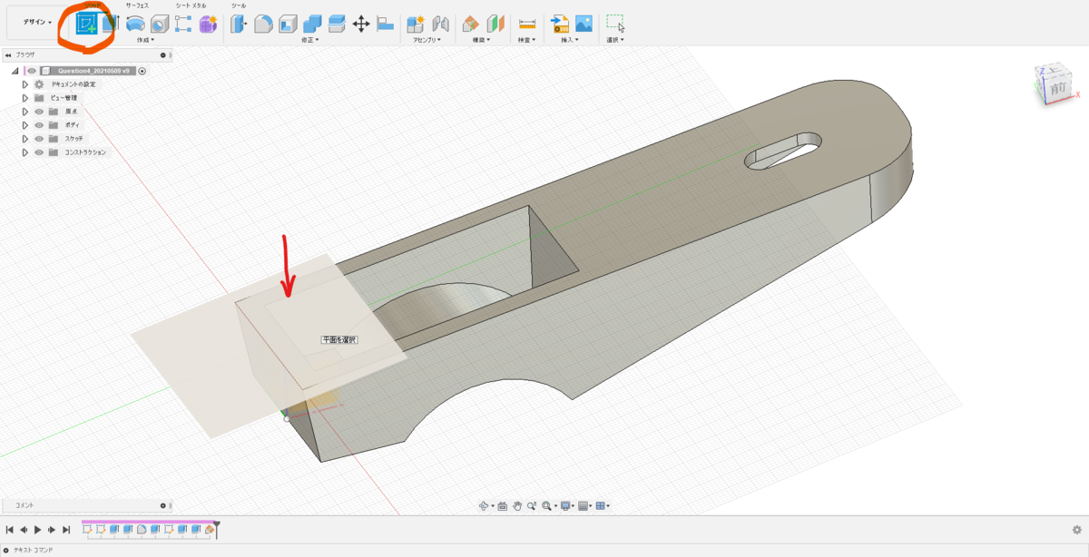The image size is (1089, 557).
Task: Select the Move/Copy tool
Action: click(x=361, y=24)
